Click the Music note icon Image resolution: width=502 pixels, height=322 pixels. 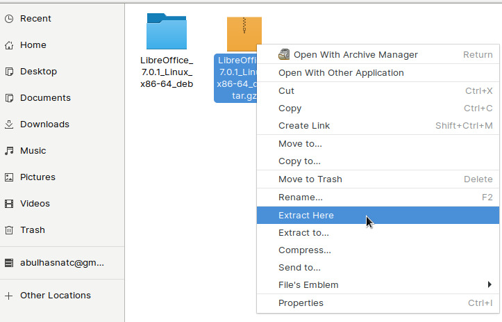pos(9,151)
